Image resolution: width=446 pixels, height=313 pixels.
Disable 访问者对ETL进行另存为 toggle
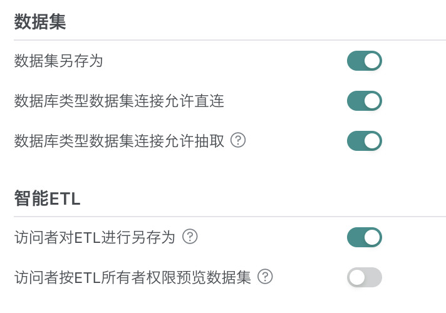(364, 237)
